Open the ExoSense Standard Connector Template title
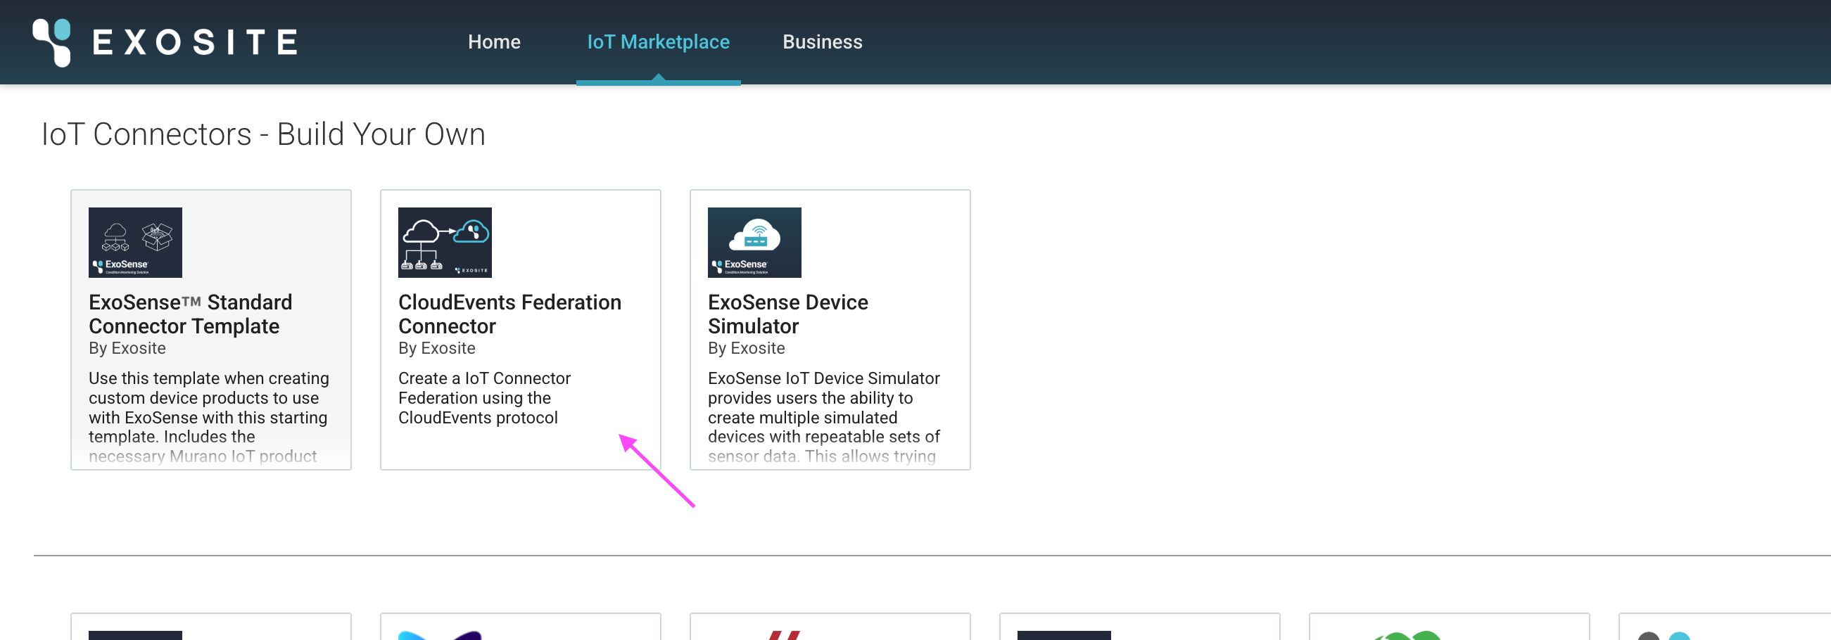 (x=190, y=314)
